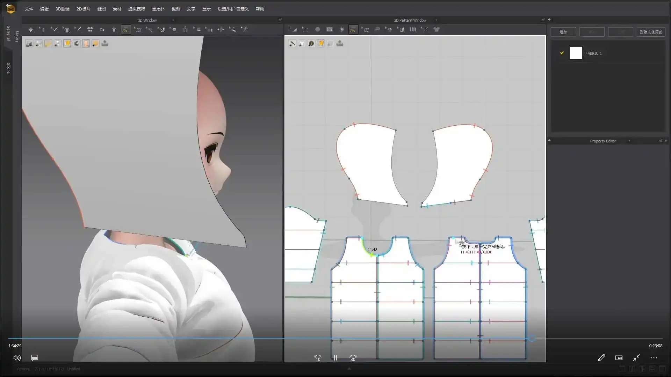Expand the Property Editor dropdown
Viewport: 671px width, 377px height.
630,141
